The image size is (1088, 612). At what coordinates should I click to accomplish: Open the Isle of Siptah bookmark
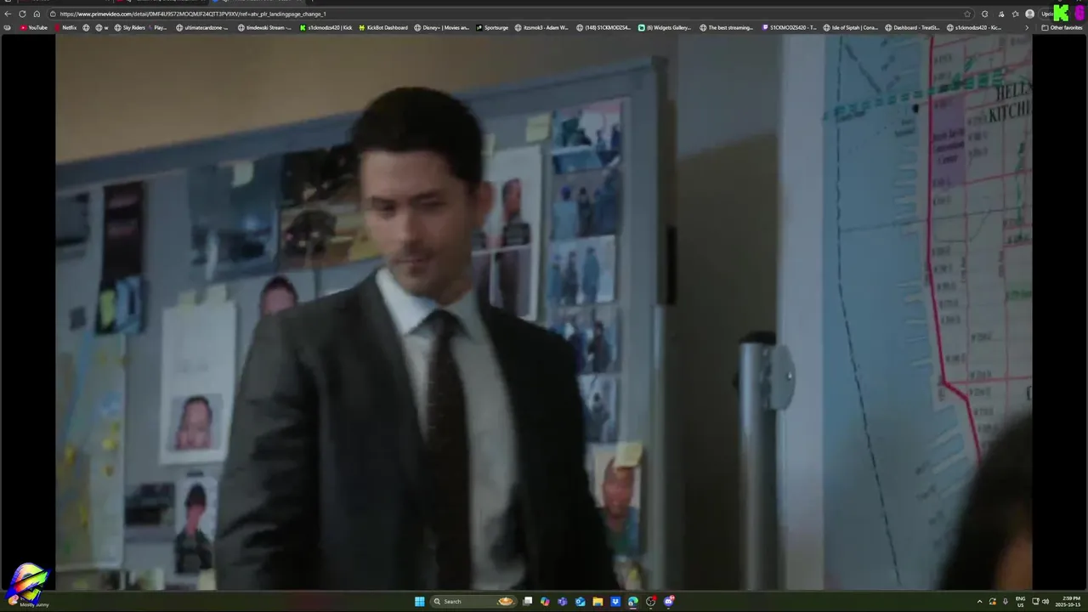851,27
